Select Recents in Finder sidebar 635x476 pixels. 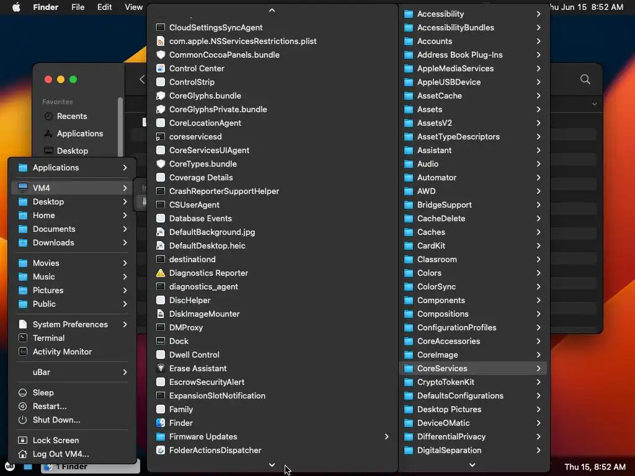point(72,116)
